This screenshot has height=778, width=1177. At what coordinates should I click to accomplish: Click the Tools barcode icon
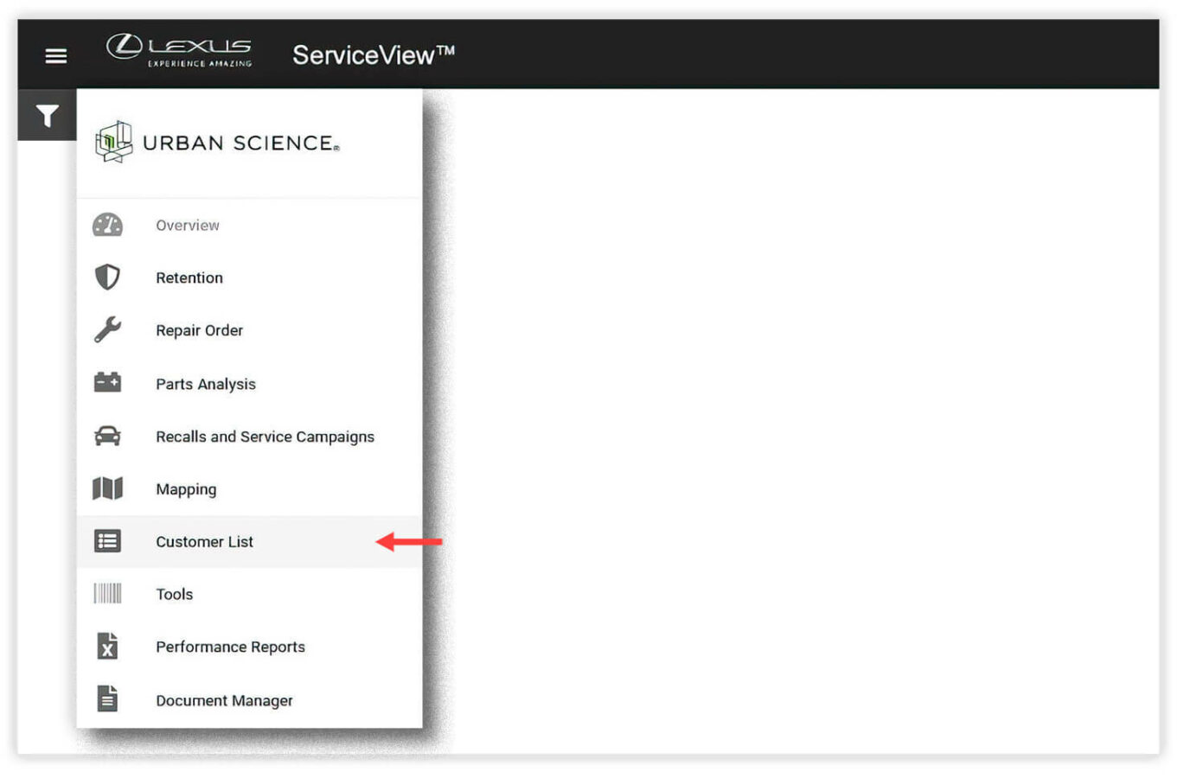pos(107,594)
